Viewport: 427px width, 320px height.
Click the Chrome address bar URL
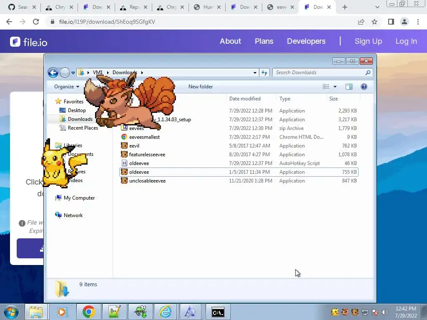pos(107,22)
